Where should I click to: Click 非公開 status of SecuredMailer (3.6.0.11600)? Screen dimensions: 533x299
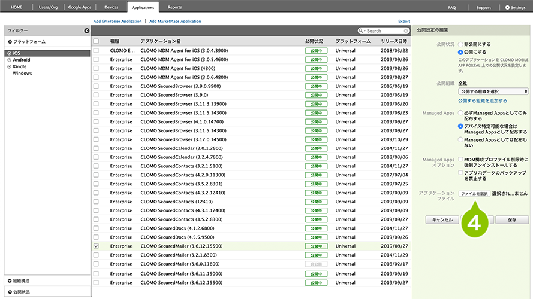316,264
